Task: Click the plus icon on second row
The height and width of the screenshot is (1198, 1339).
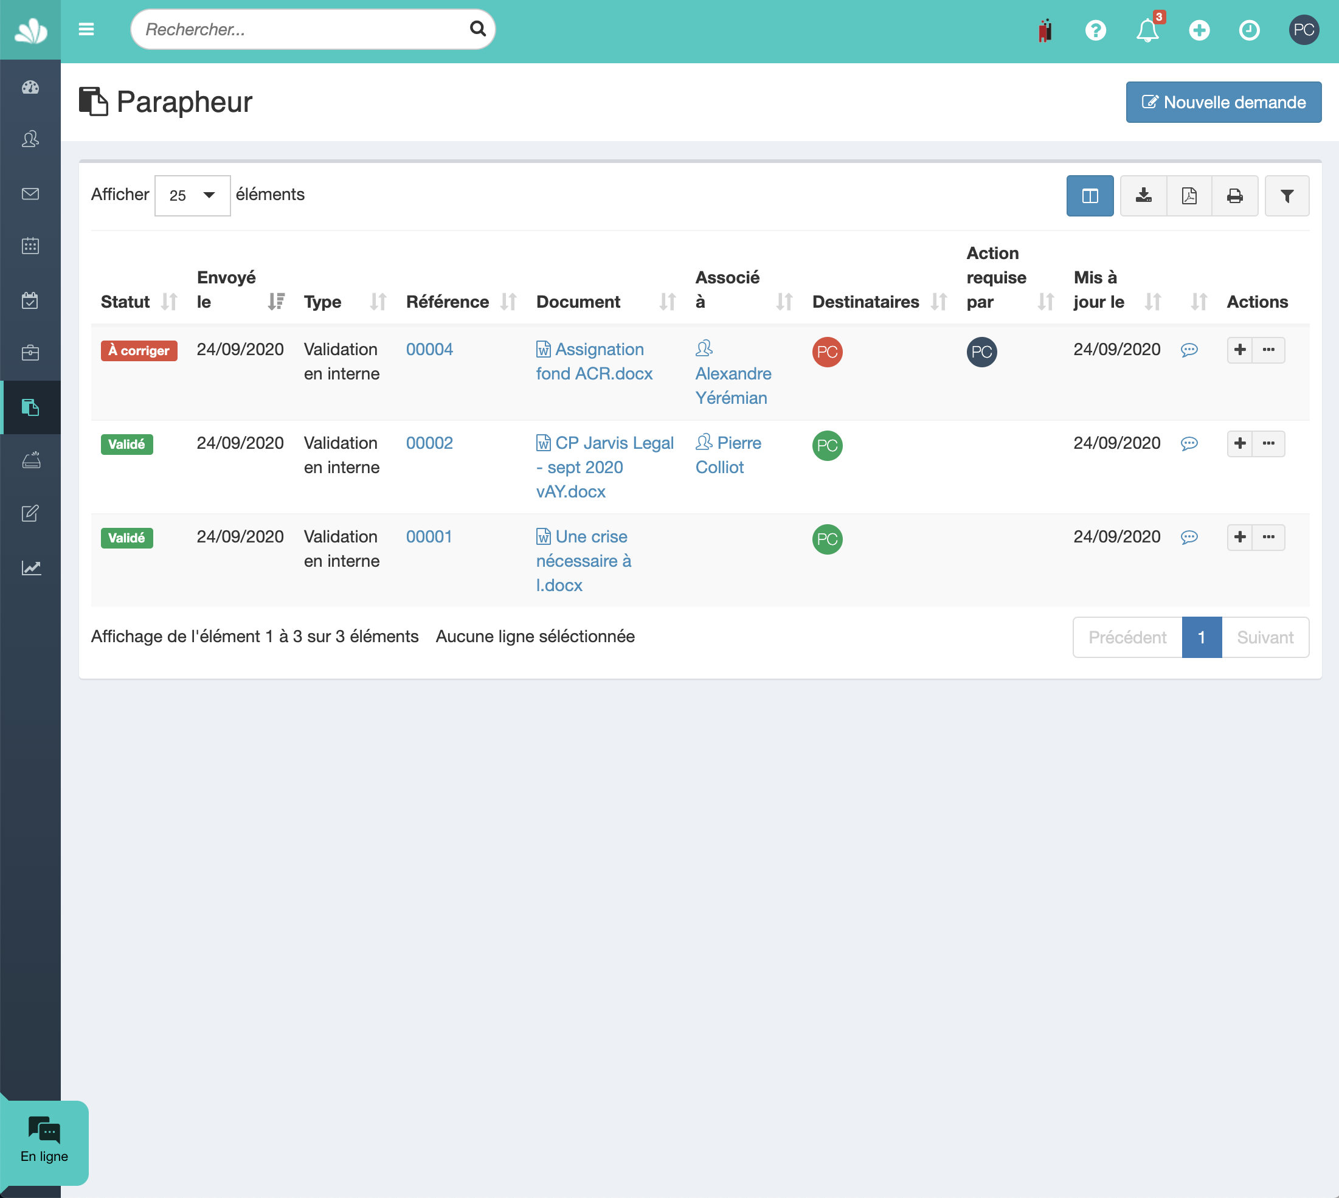Action: click(1239, 443)
